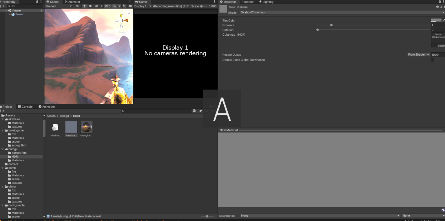This screenshot has height=221, width=445.
Task: Open search by label in Project panel
Action: click(x=200, y=111)
